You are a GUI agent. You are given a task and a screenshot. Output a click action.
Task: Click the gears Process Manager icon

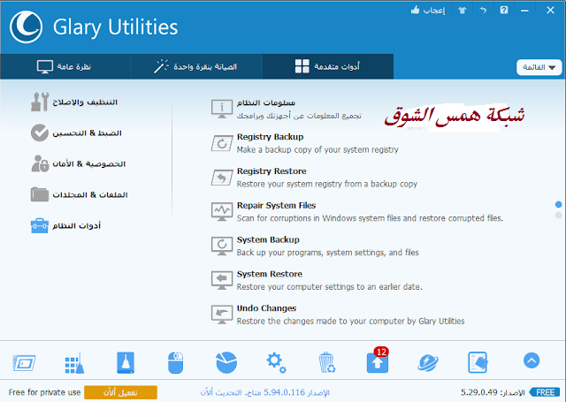click(x=276, y=363)
